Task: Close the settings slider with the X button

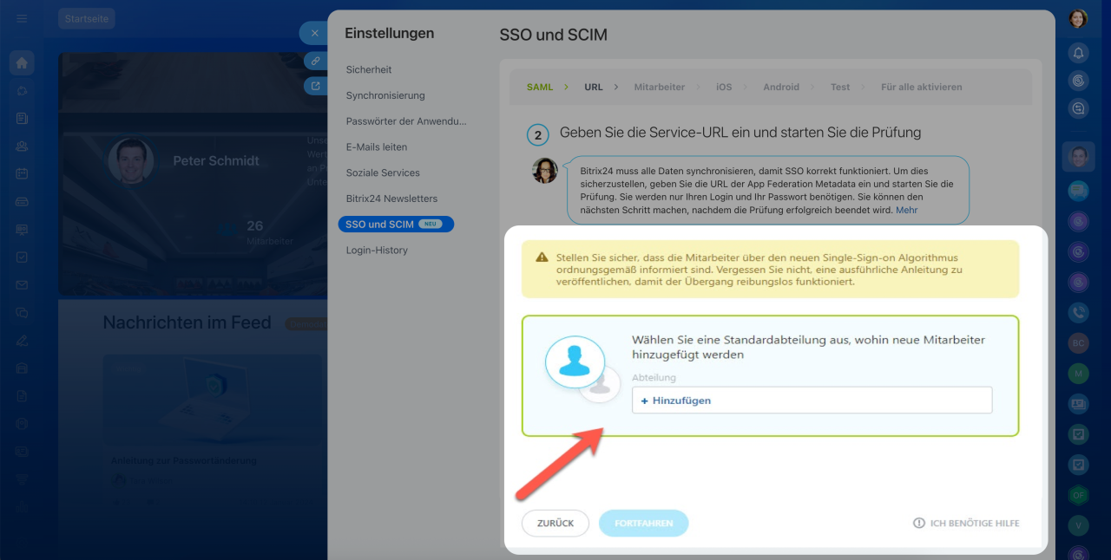Action: [314, 33]
